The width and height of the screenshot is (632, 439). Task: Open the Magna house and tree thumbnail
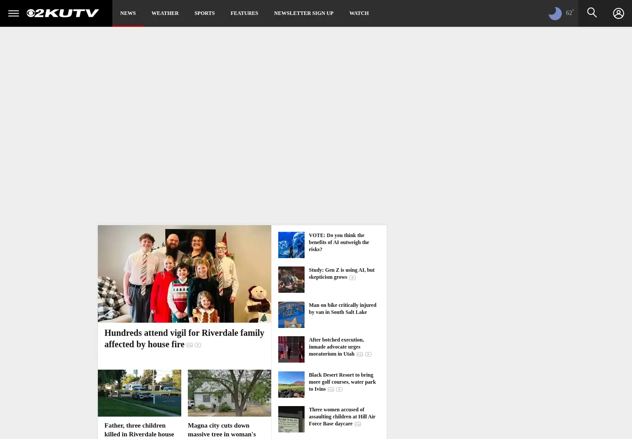point(230,393)
